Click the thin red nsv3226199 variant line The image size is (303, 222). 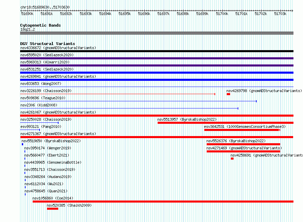coord(118,94)
